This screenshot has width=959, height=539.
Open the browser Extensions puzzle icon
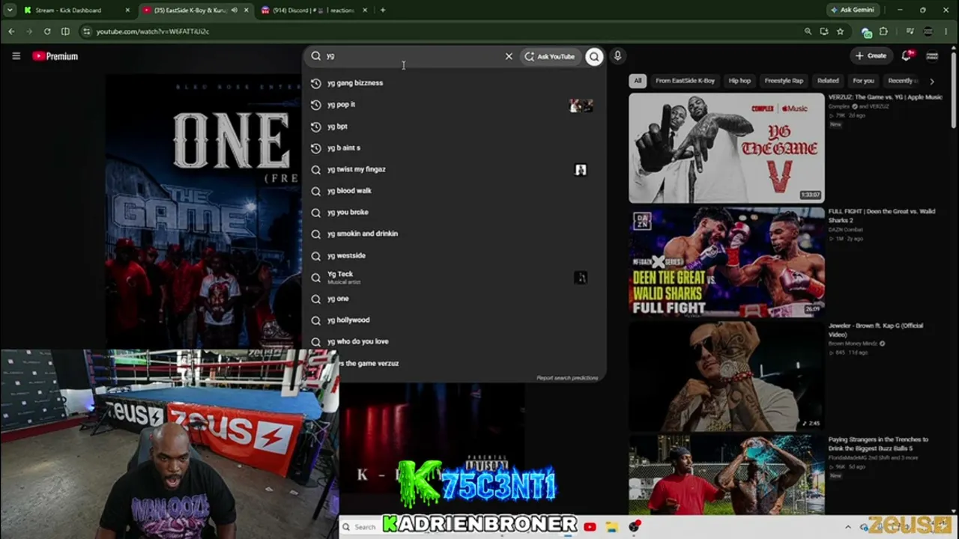coord(883,31)
